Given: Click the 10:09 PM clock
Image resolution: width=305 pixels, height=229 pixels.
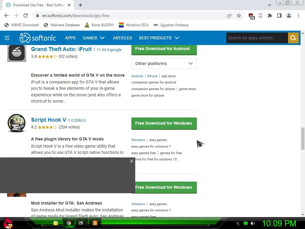Looking at the screenshot, I should click(279, 224).
